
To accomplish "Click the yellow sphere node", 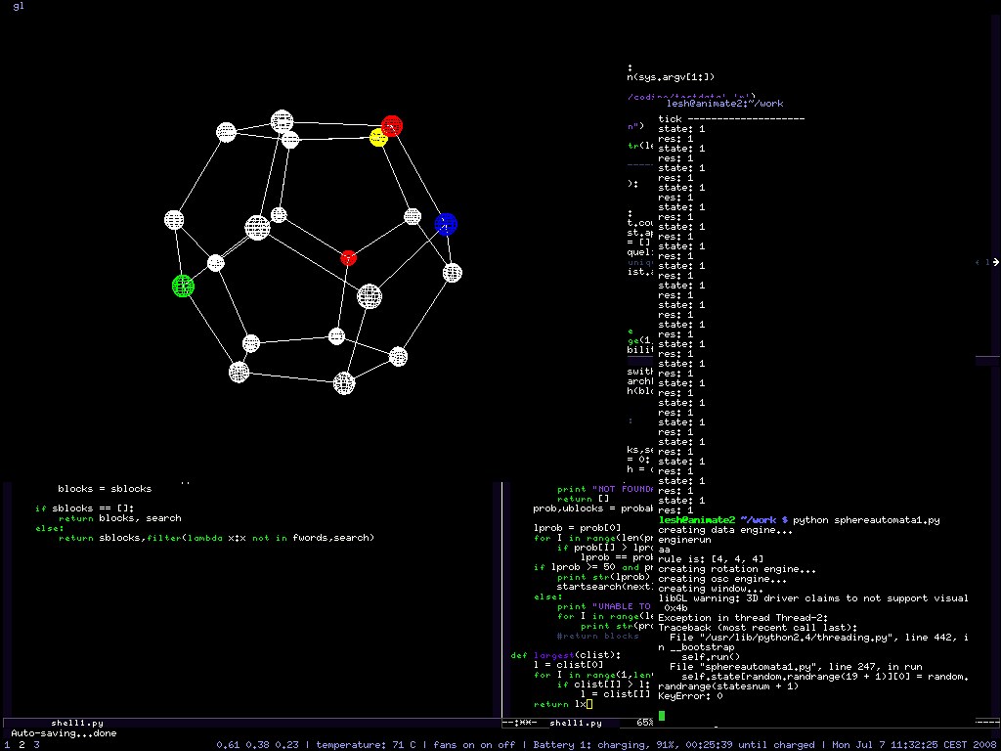I will pyautogui.click(x=378, y=137).
